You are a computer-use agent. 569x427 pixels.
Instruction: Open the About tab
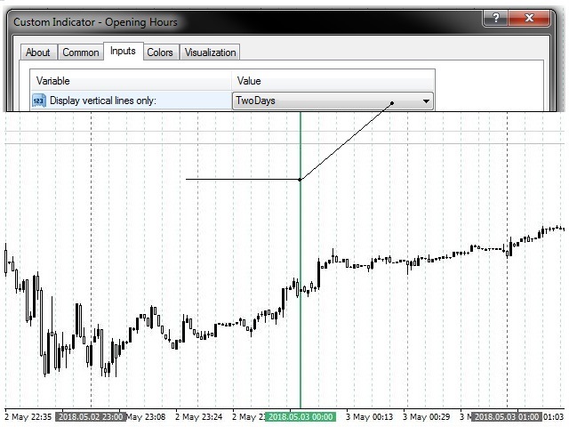pyautogui.click(x=38, y=52)
